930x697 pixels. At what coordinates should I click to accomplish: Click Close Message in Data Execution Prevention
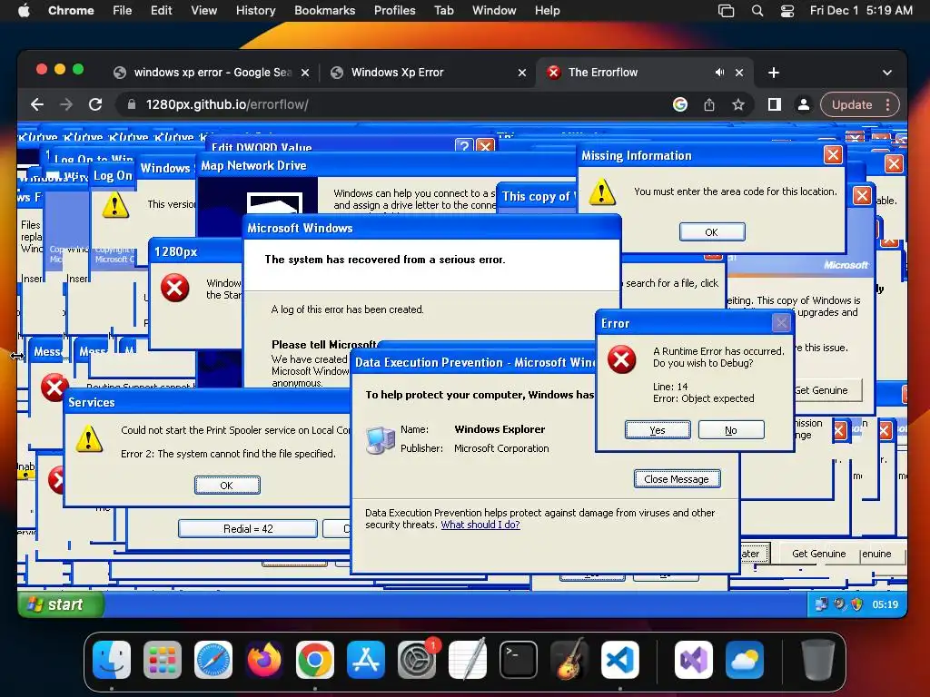click(x=677, y=479)
